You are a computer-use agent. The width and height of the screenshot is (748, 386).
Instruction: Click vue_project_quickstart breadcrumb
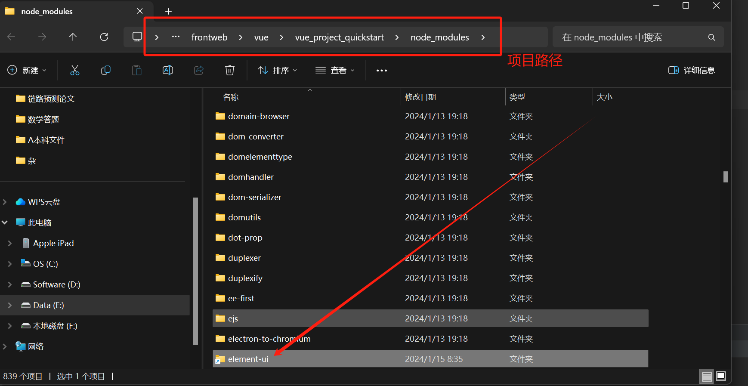click(339, 37)
